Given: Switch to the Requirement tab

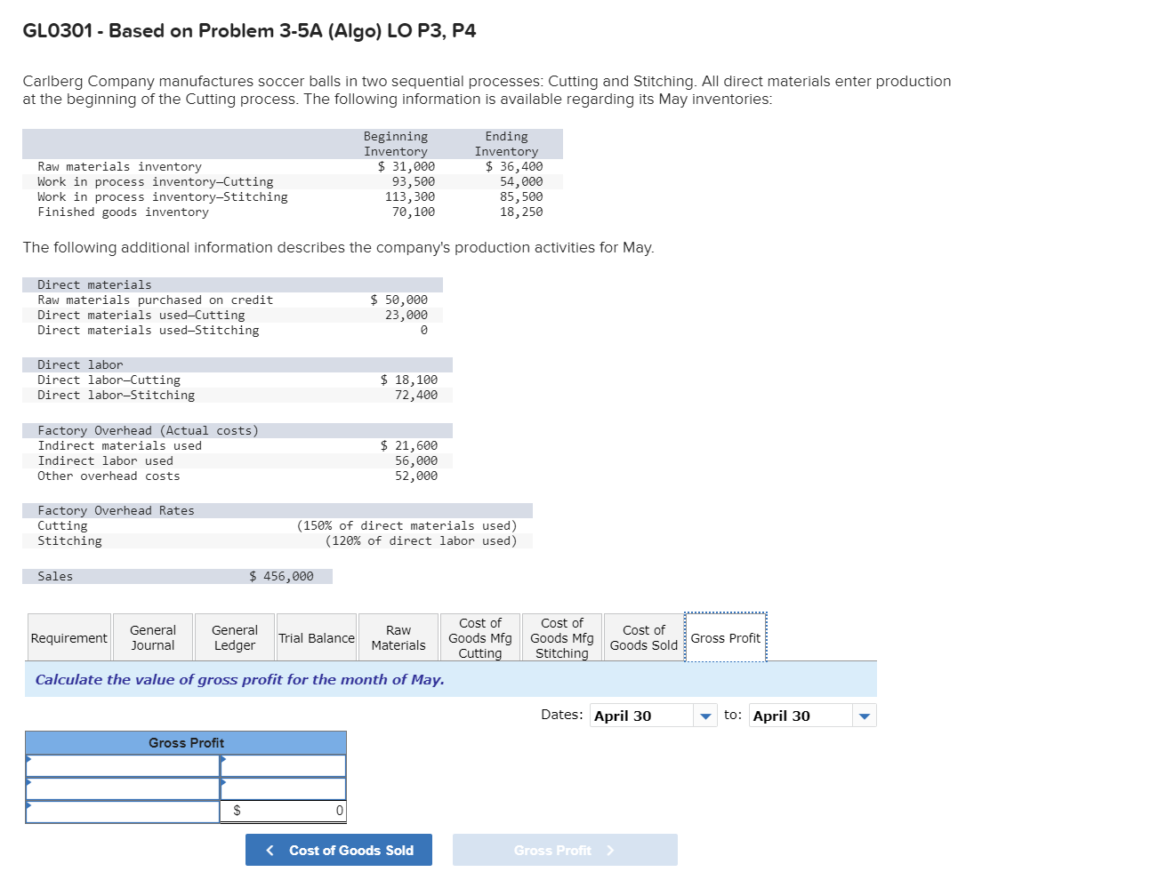Looking at the screenshot, I should (68, 636).
